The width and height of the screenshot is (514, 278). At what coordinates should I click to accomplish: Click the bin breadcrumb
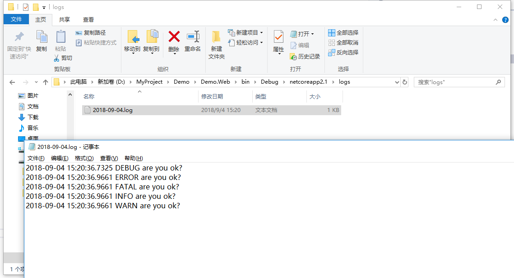[245, 82]
